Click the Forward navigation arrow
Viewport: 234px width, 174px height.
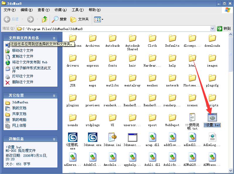30,19
